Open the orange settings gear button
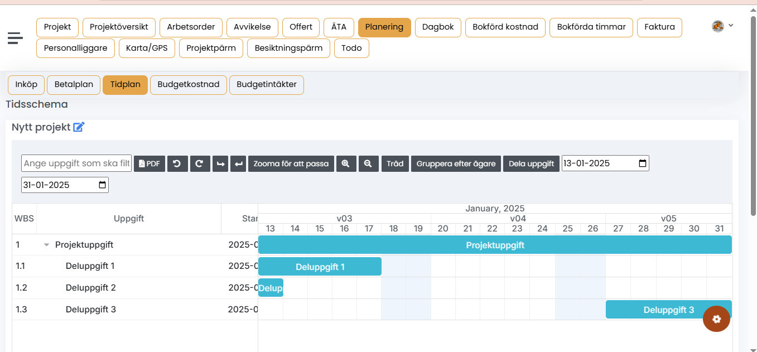The height and width of the screenshot is (352, 757). pyautogui.click(x=716, y=319)
